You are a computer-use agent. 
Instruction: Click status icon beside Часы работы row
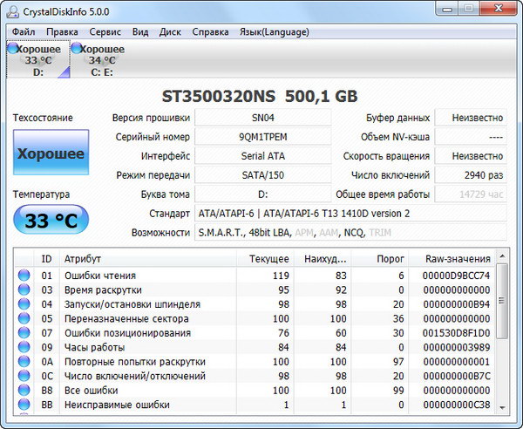pos(24,347)
